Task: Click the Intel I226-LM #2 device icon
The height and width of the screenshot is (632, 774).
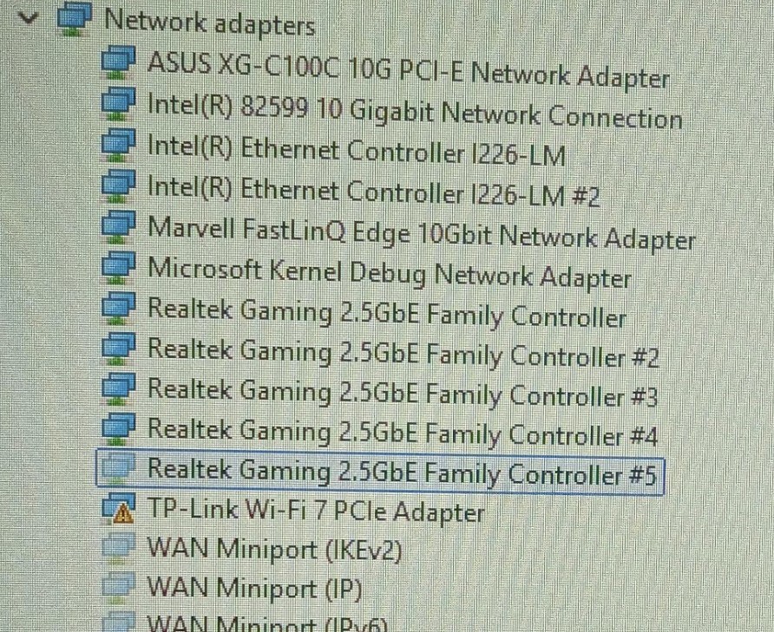Action: coord(118,186)
